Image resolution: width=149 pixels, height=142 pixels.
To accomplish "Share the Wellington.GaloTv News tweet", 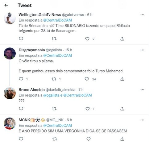I will tap(122, 39).
